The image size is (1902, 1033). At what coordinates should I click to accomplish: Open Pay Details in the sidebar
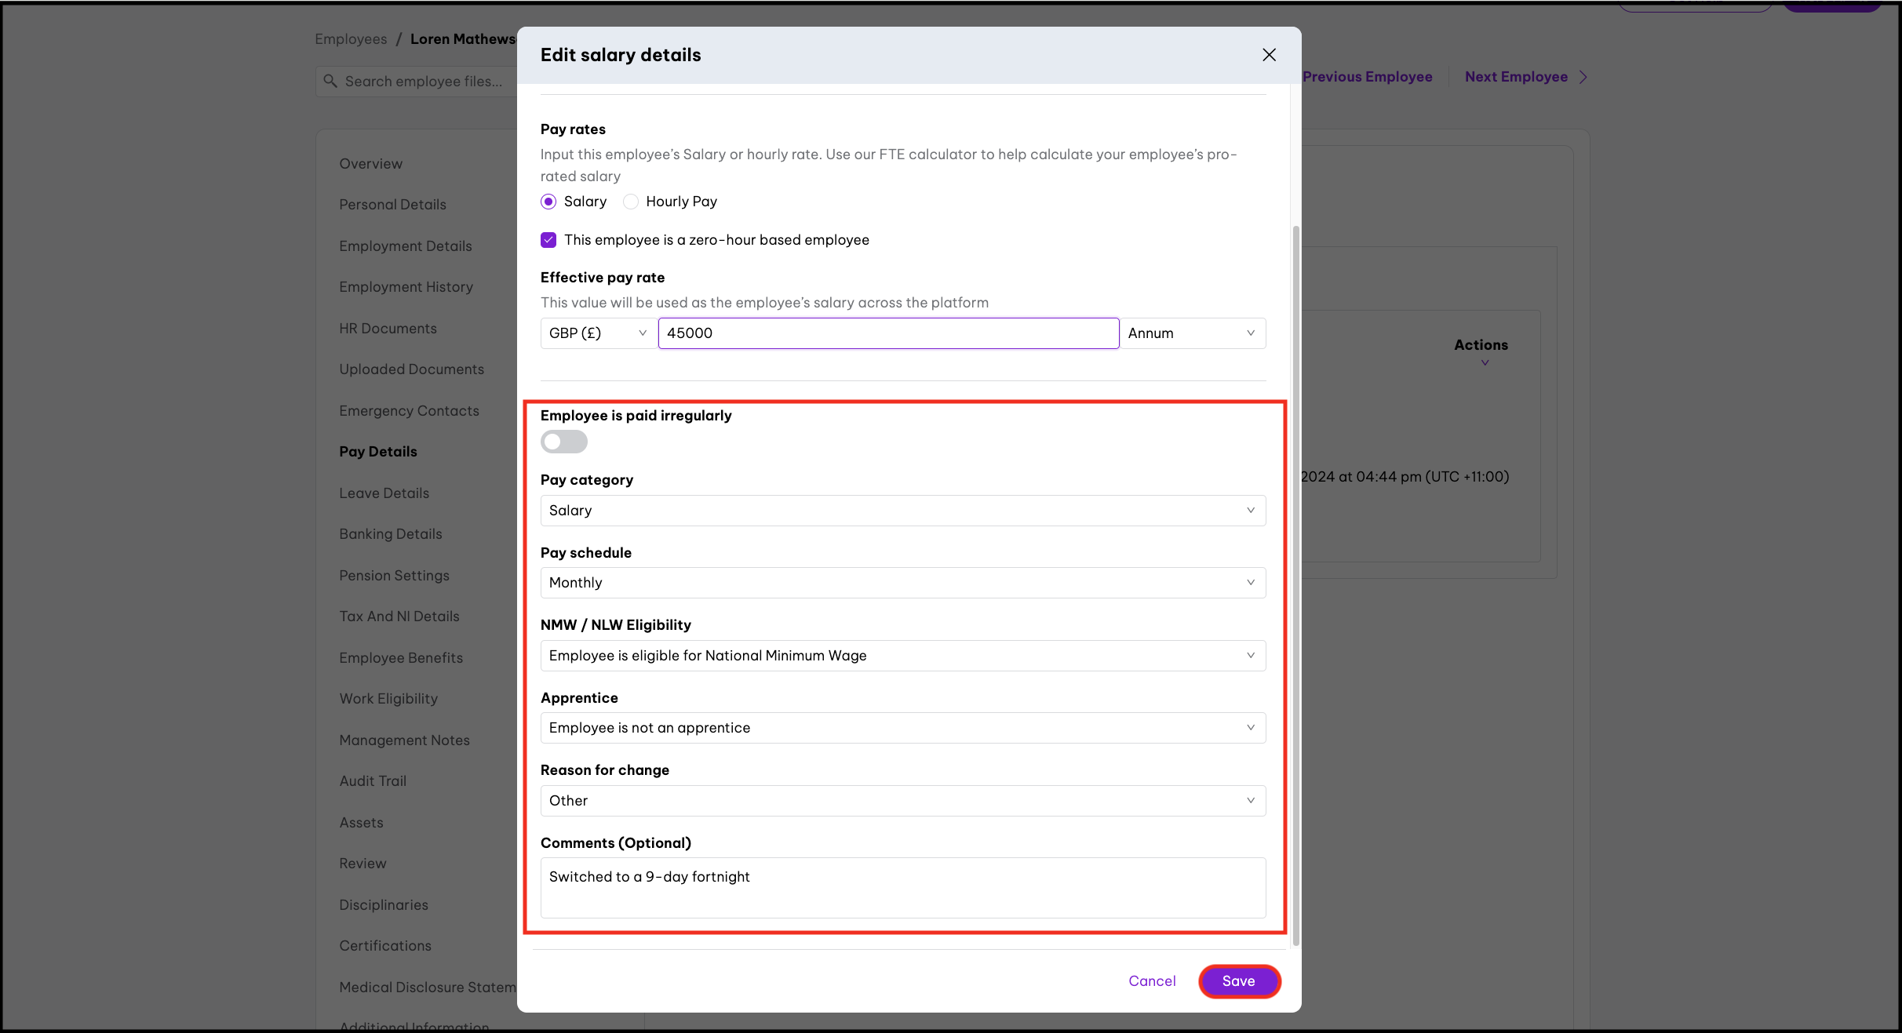click(x=378, y=452)
